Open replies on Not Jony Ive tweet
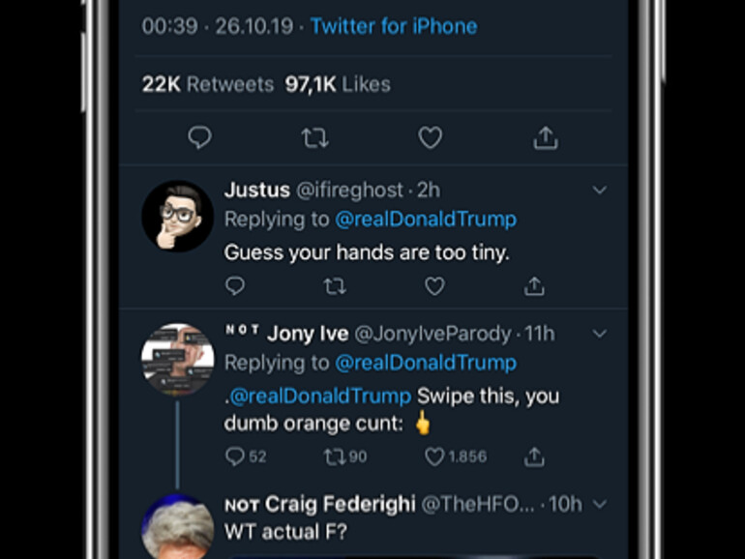This screenshot has width=745, height=559. (235, 456)
